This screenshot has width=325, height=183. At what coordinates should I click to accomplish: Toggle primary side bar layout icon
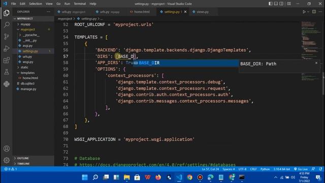[x=271, y=4]
